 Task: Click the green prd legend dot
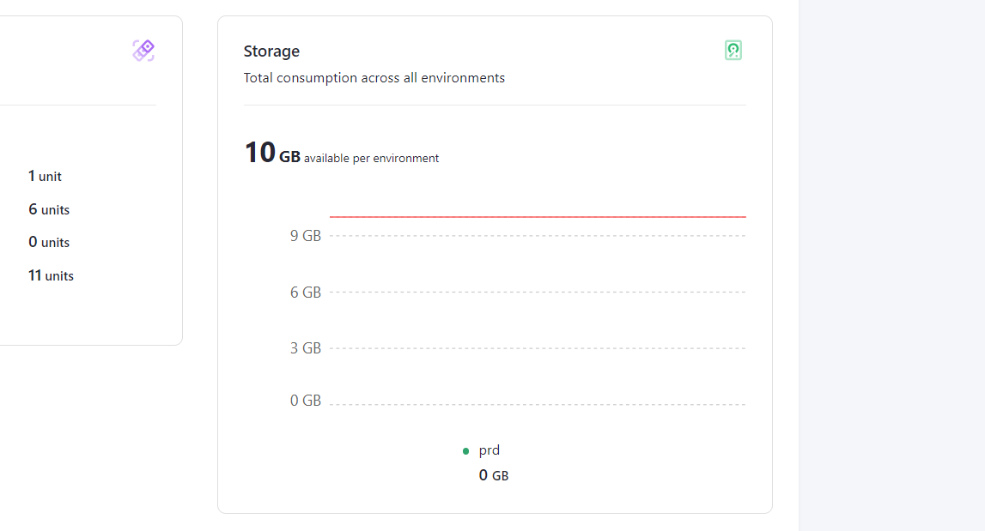click(x=465, y=450)
